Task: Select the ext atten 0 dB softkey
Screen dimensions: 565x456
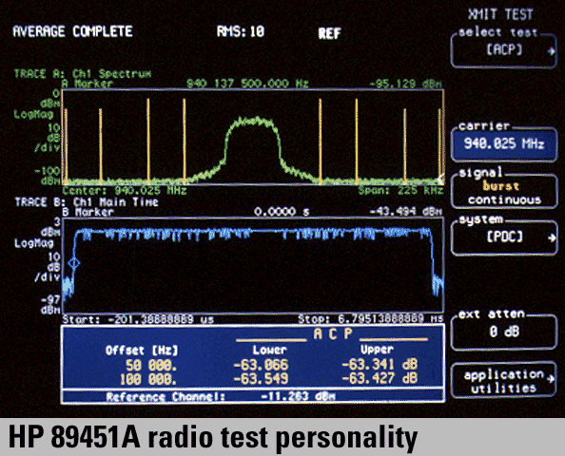Action: [x=504, y=331]
